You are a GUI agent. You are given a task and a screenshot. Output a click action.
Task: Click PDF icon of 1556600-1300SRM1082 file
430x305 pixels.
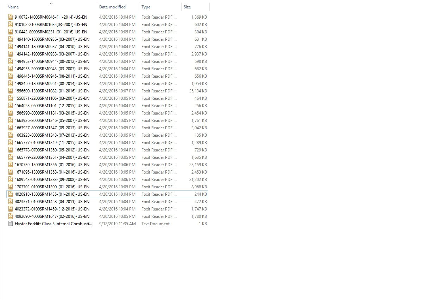pos(11,91)
